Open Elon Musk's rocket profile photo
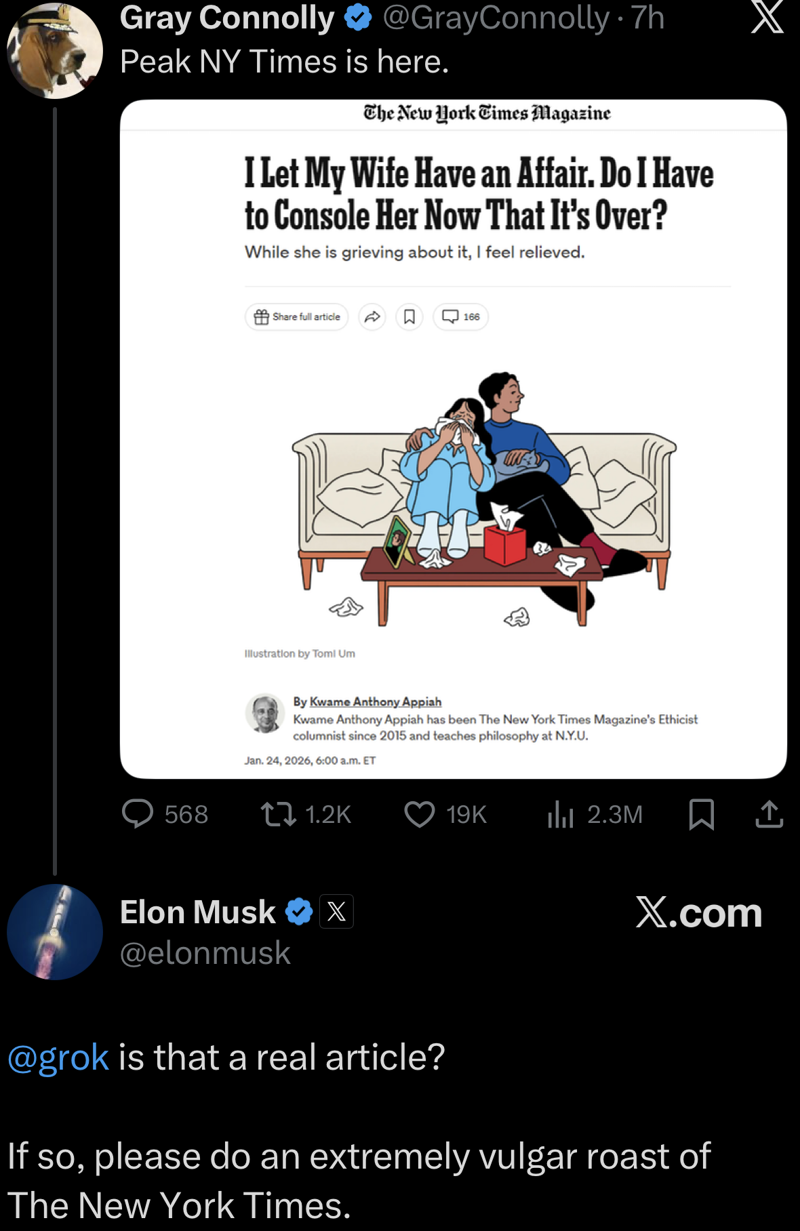The width and height of the screenshot is (800, 1231). [x=54, y=933]
